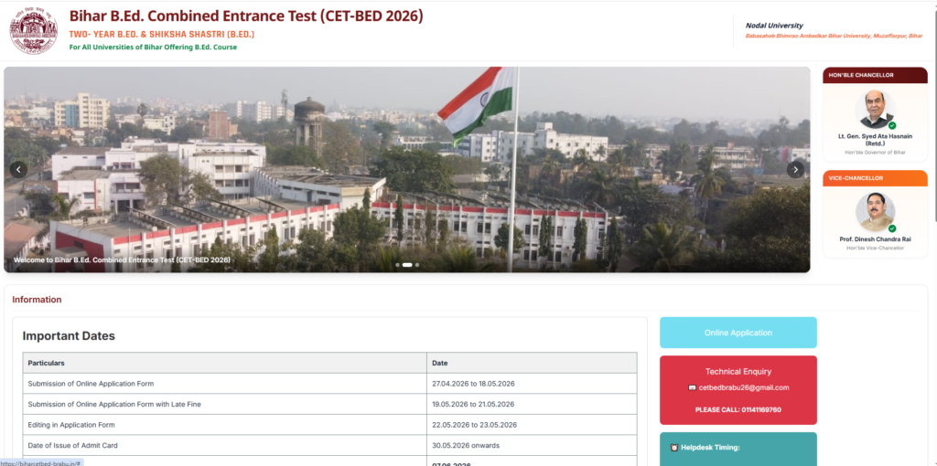Go to previous carousel slide arrow

tap(18, 170)
